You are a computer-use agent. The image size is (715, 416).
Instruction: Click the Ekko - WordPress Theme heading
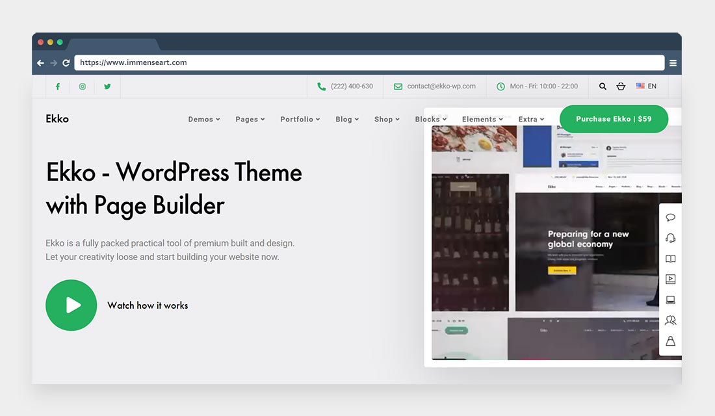(174, 188)
